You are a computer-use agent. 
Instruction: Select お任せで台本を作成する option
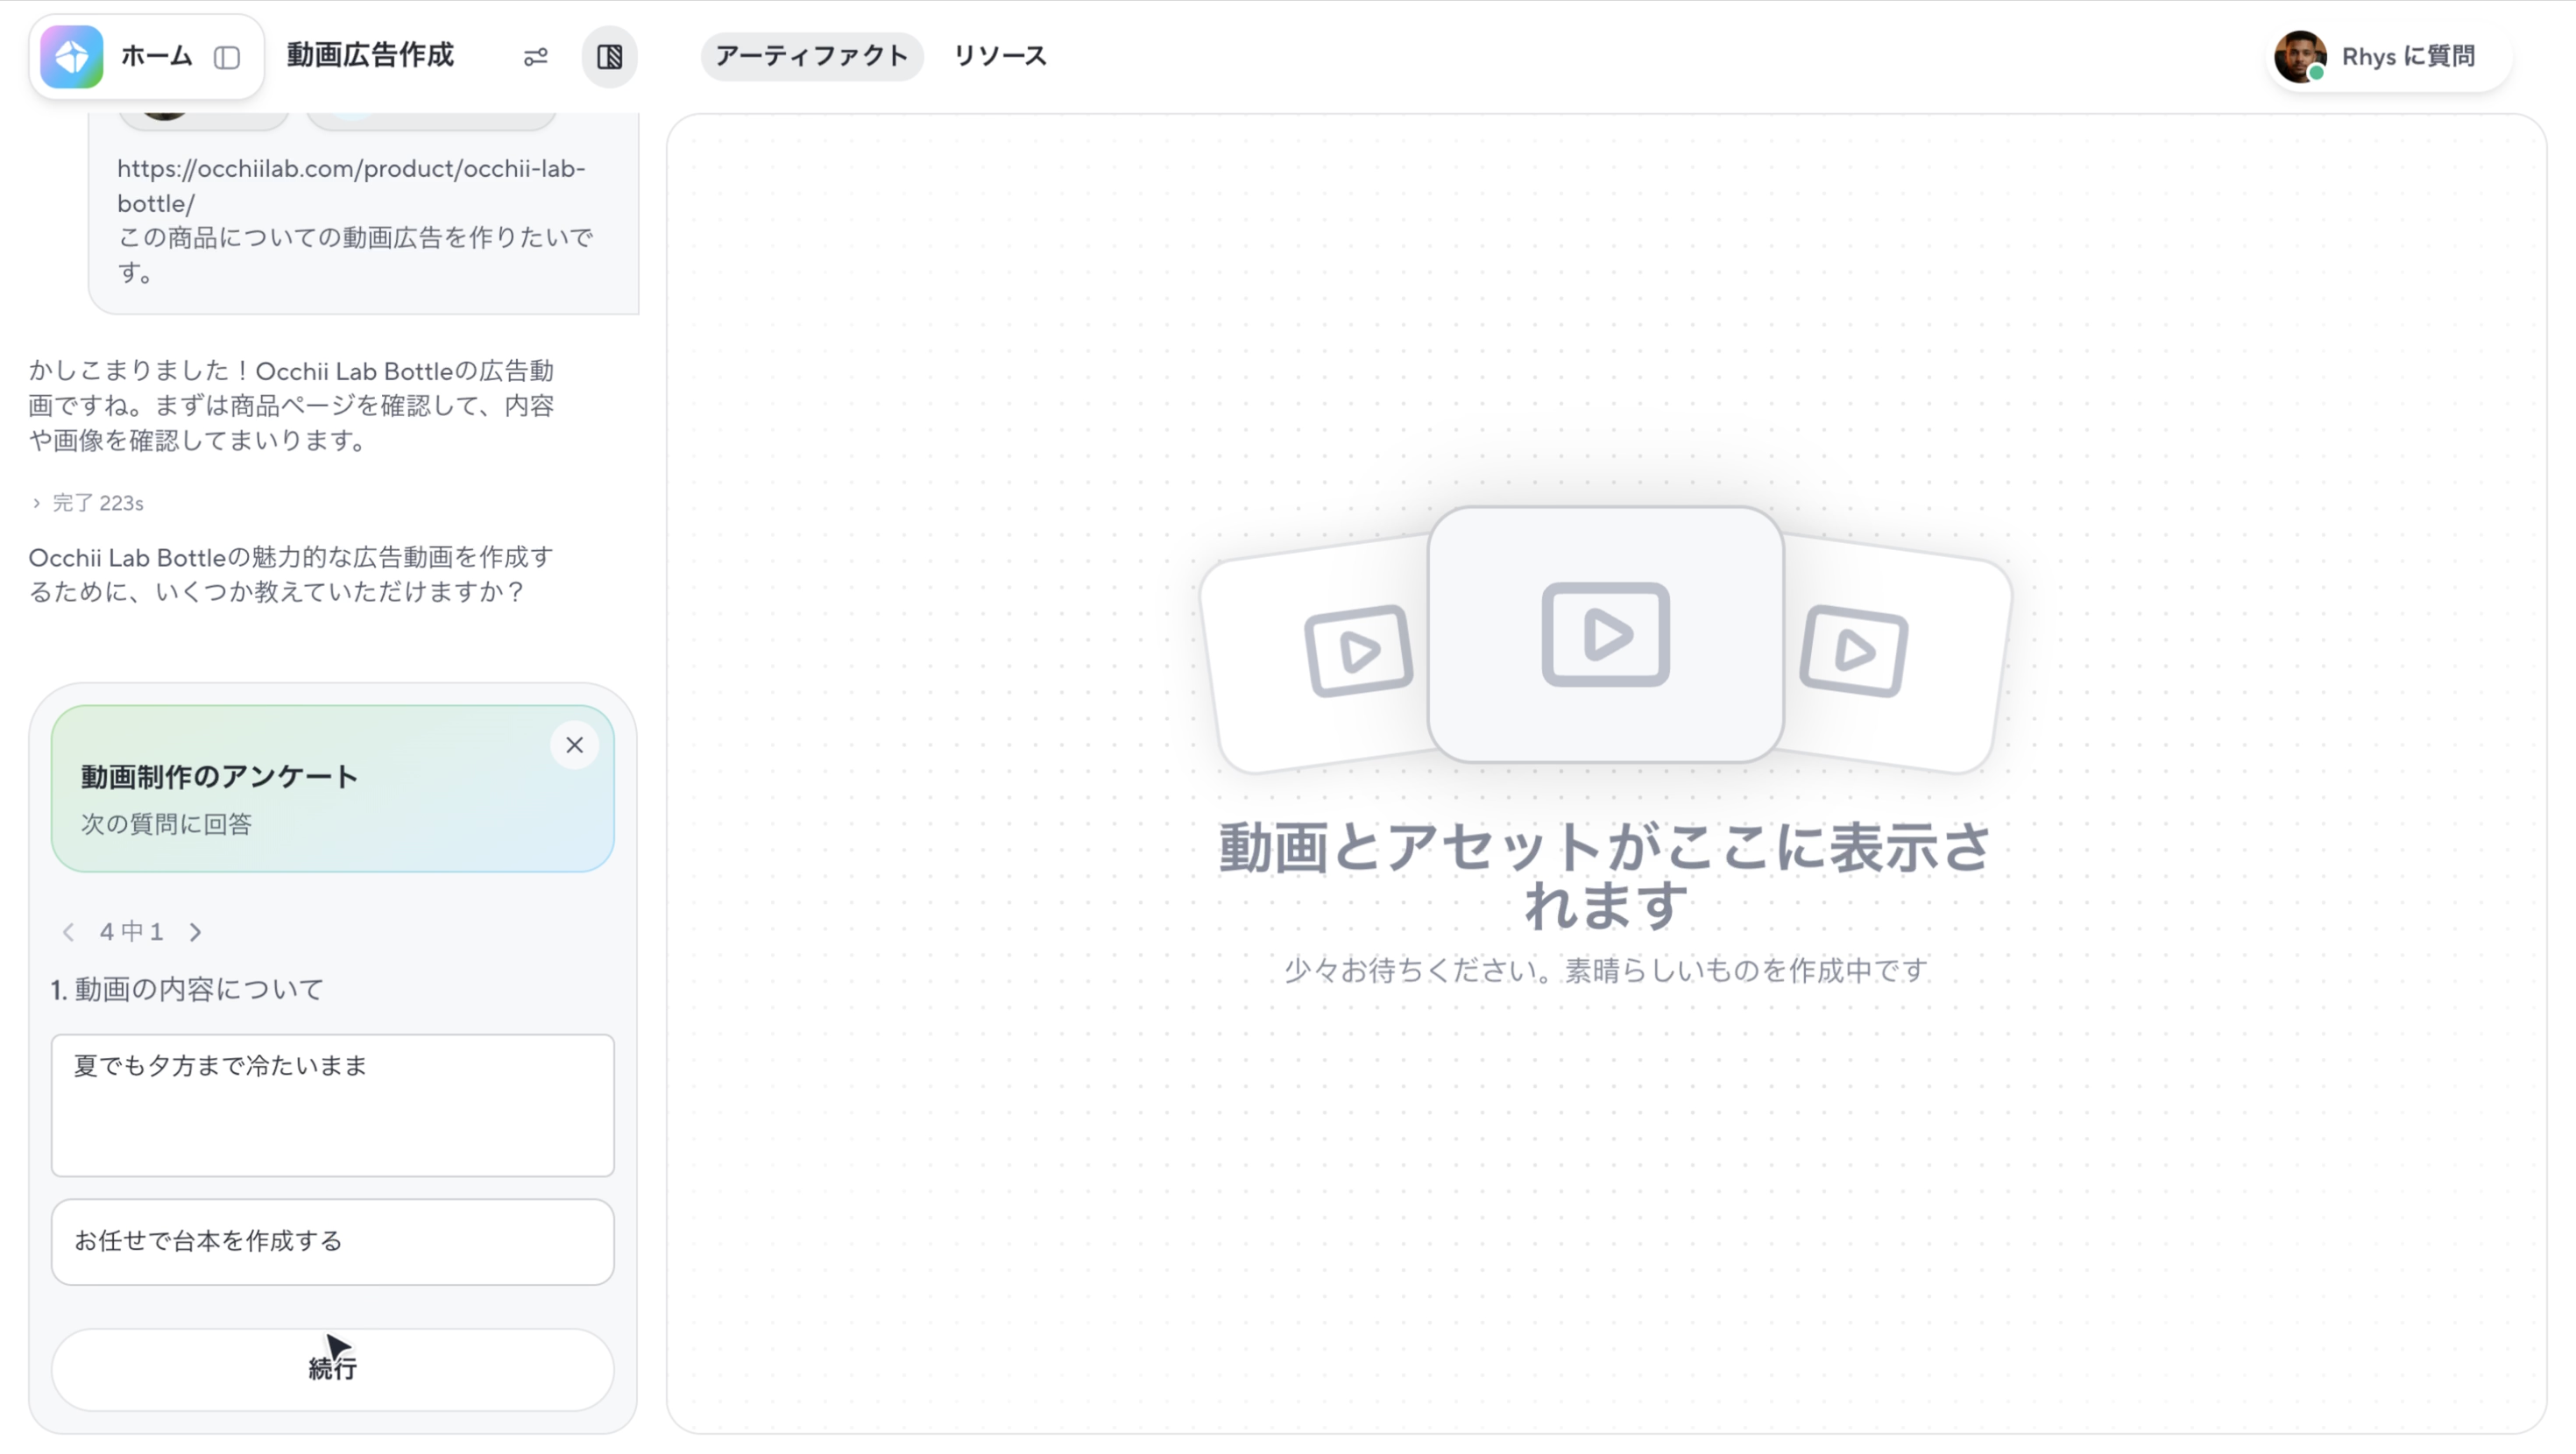[333, 1242]
